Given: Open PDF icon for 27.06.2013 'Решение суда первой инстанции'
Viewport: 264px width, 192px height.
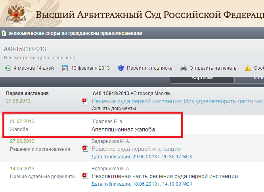Looking at the screenshot, I should (x=85, y=148).
